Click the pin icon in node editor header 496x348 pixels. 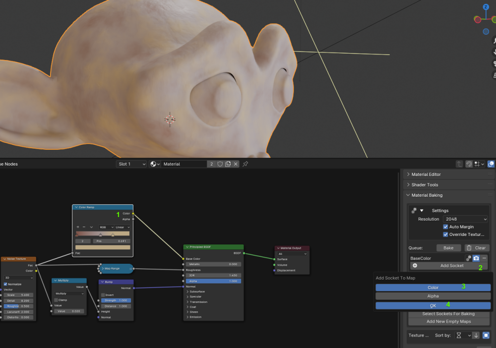(245, 164)
